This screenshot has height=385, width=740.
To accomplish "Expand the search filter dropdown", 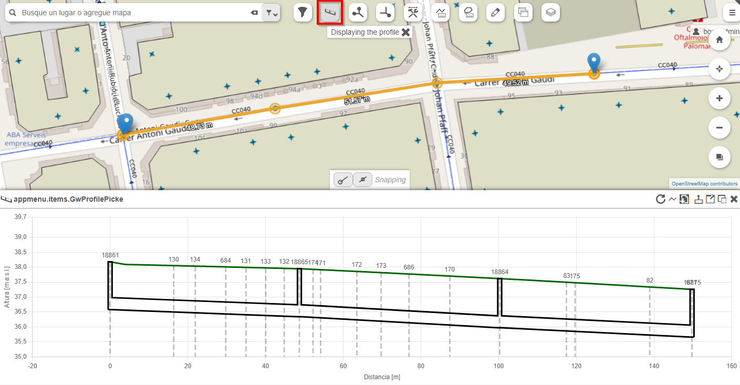I will click(270, 13).
